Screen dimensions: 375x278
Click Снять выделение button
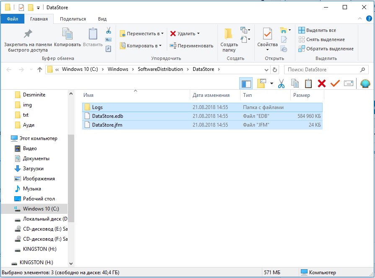322,39
